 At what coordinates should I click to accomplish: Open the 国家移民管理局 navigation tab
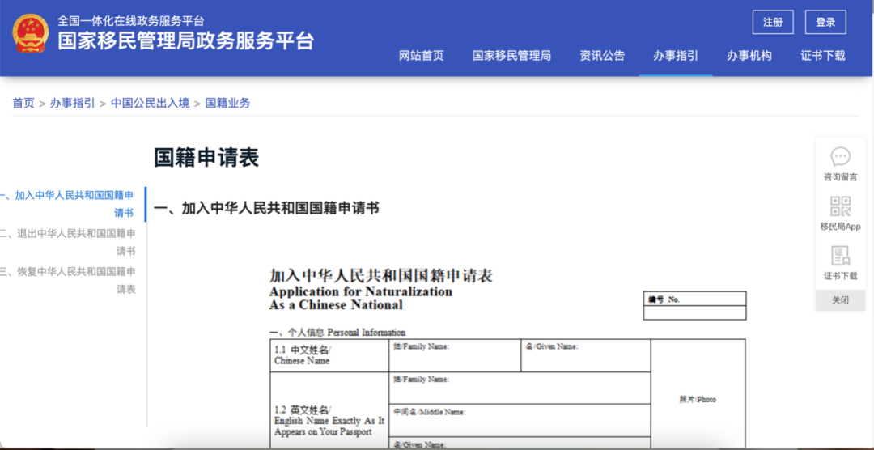tap(511, 56)
